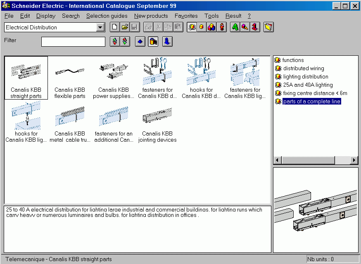Click the tree panel horizontal scrollbar thumb
Screen dimensions: 361x264
(x=308, y=160)
